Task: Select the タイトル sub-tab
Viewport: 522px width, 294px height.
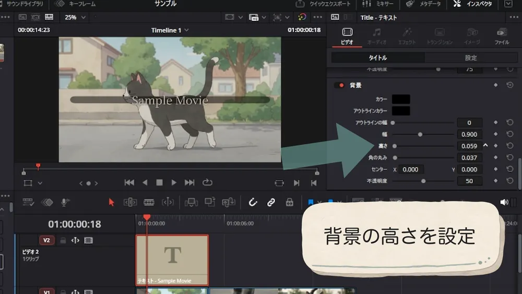Action: pos(378,57)
